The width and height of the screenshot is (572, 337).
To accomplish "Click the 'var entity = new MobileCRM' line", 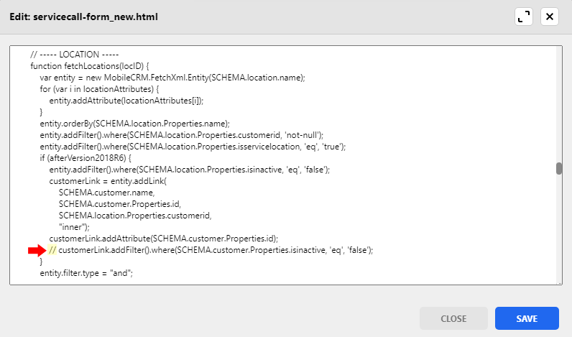I will tap(172, 78).
